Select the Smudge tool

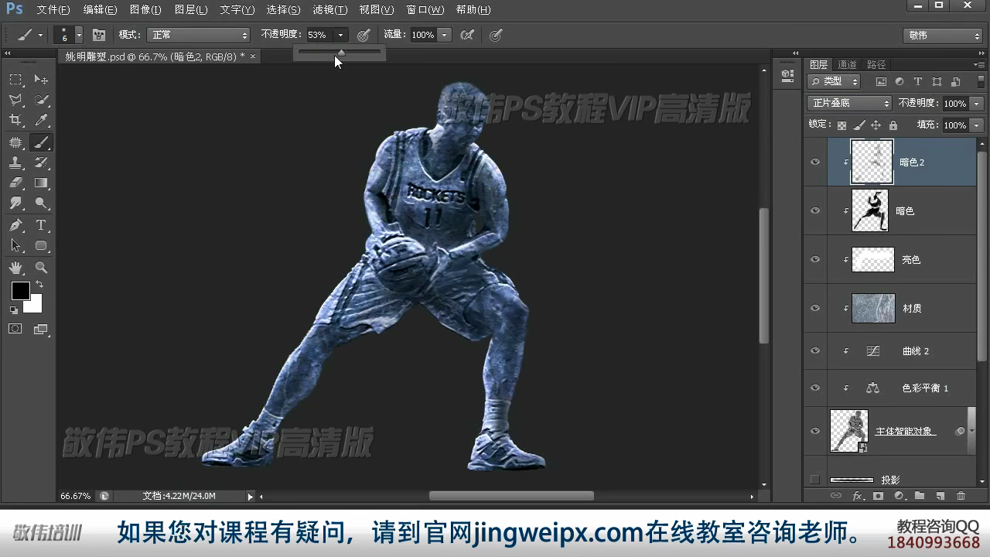[x=15, y=203]
